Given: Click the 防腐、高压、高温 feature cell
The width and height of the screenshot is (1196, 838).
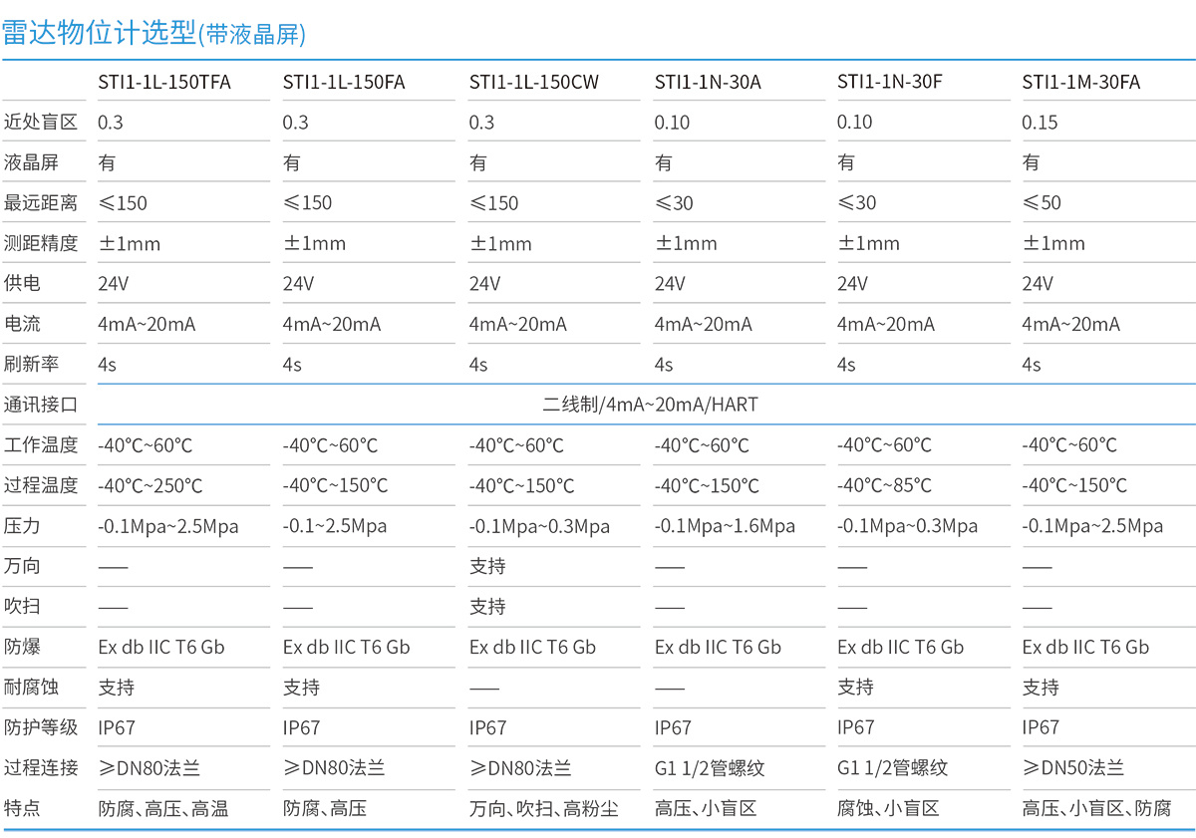Looking at the screenshot, I should tap(162, 808).
